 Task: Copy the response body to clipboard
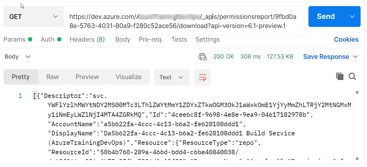point(340,76)
